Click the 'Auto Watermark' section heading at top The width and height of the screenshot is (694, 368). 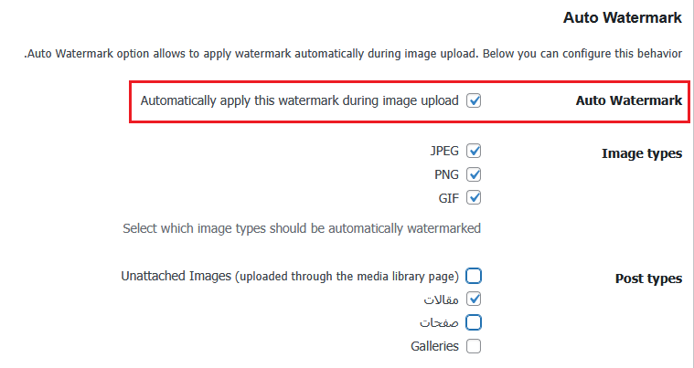pos(623,17)
